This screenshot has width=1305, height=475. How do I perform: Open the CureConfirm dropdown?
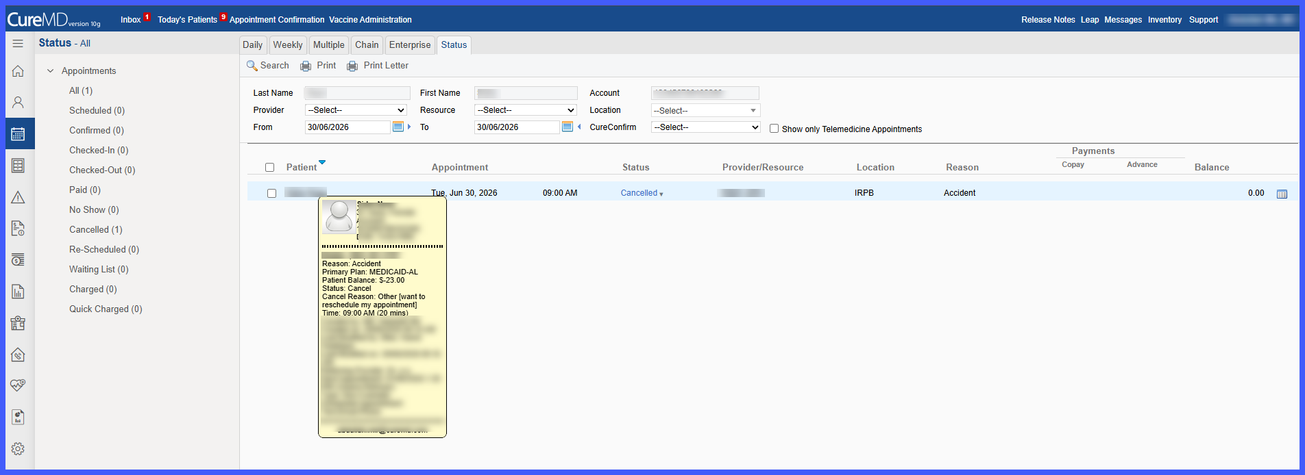tap(705, 127)
